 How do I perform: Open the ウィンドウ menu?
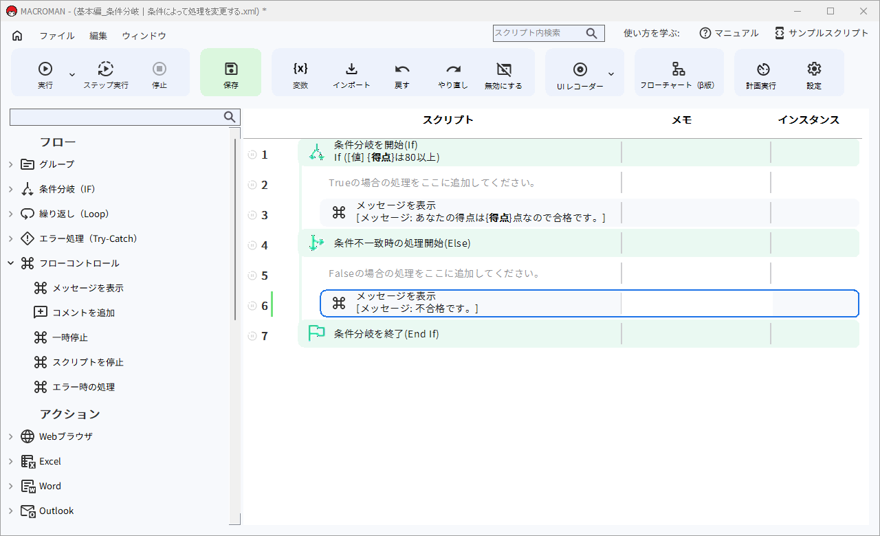coord(144,36)
